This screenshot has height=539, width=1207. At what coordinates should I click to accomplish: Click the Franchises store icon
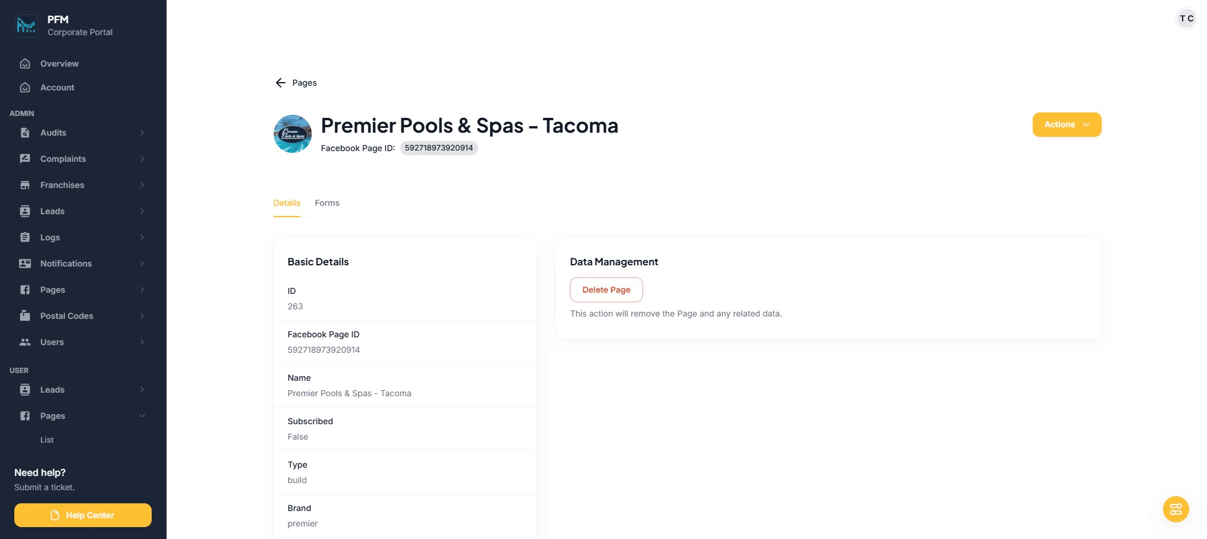(25, 185)
